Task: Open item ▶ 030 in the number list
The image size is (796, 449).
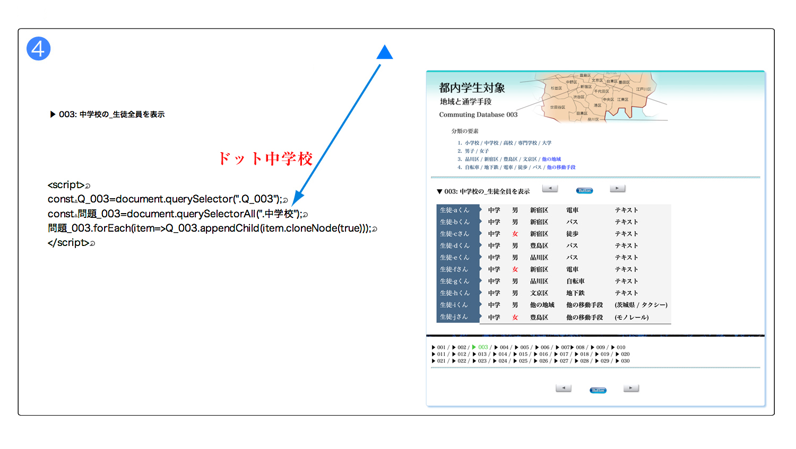Action: pyautogui.click(x=623, y=362)
